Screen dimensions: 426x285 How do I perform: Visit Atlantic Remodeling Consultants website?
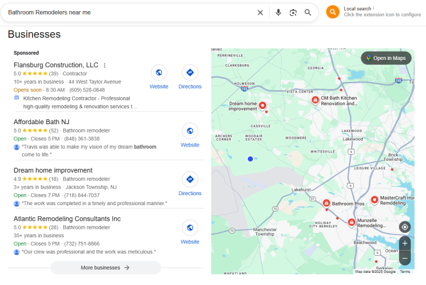click(190, 228)
